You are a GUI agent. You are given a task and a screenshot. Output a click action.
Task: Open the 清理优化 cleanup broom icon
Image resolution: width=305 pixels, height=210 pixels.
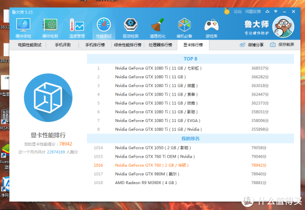point(158,27)
